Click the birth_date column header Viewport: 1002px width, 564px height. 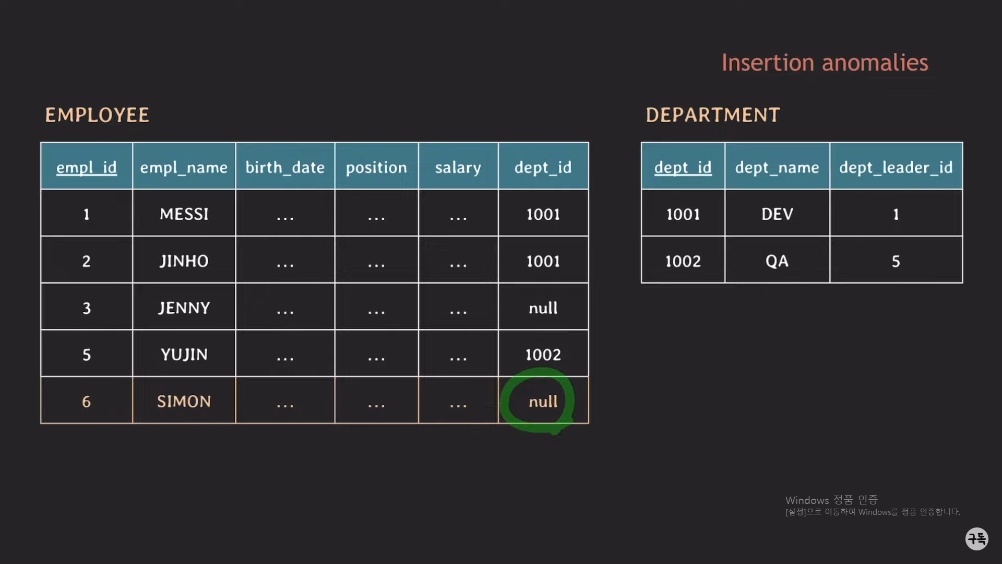pyautogui.click(x=285, y=167)
